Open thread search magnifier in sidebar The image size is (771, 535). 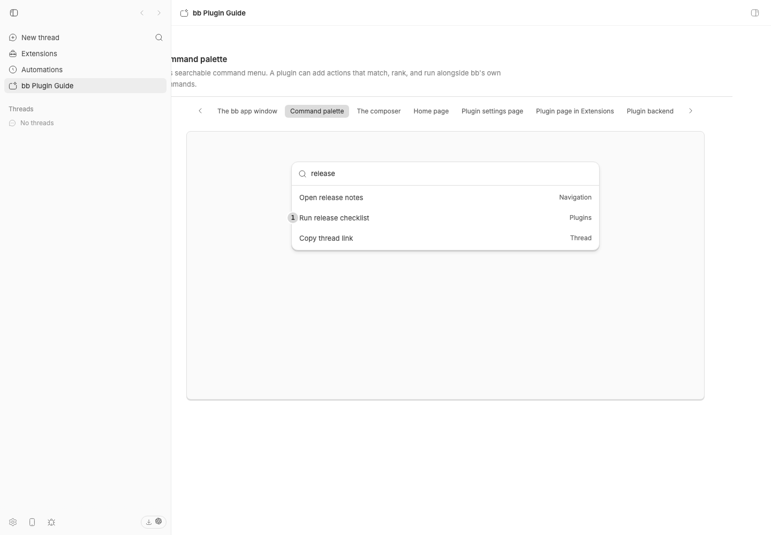[159, 37]
